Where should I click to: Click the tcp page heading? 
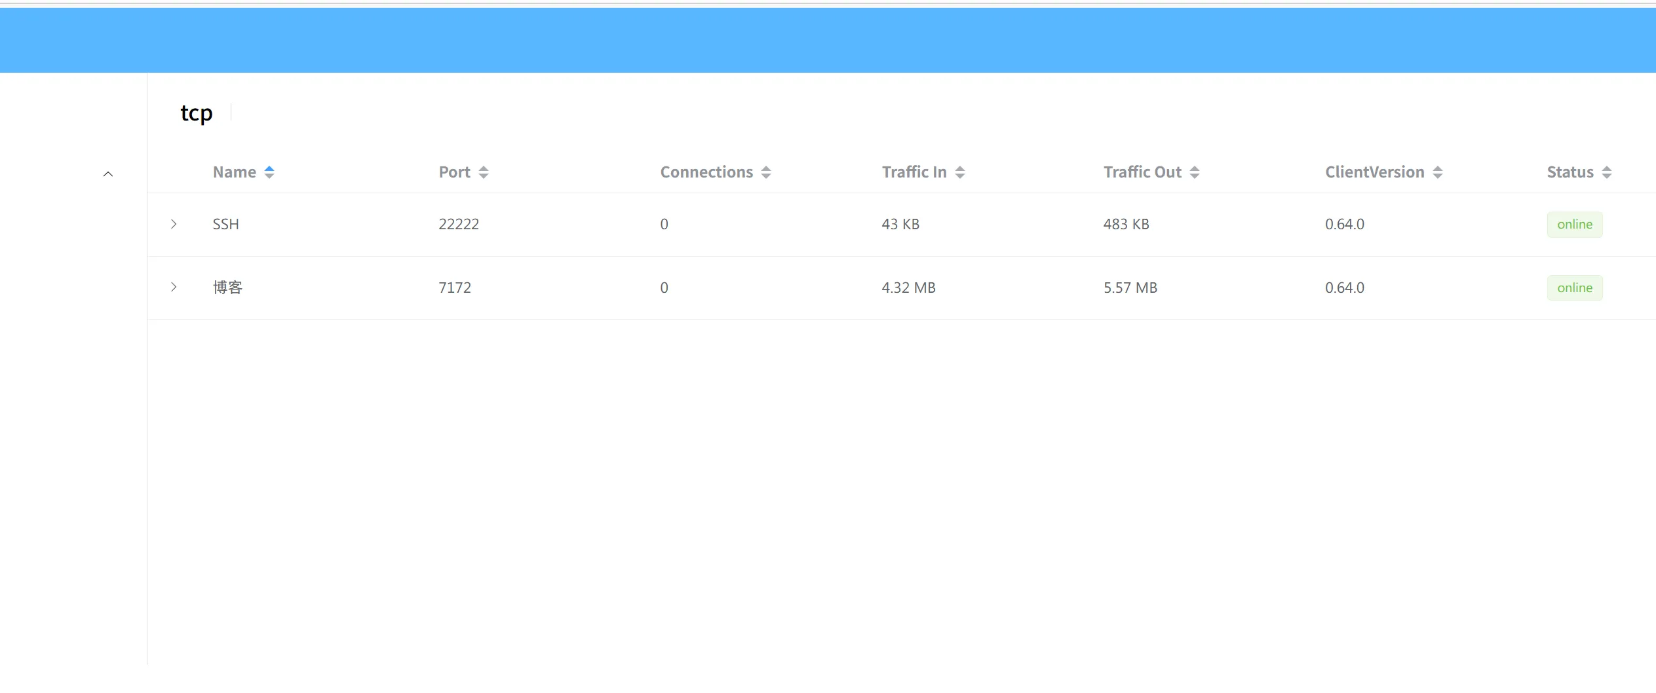pos(197,113)
